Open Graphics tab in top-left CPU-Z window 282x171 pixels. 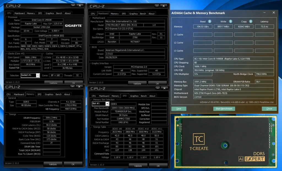pos(50,13)
